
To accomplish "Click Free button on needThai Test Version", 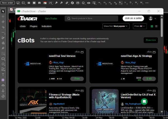I will click(77, 79).
